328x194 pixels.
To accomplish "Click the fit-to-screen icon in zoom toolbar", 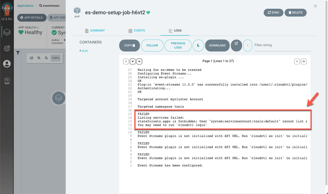I will click(x=31, y=58).
